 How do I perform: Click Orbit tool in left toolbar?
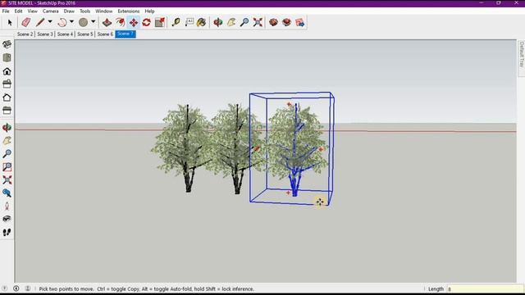(x=7, y=128)
